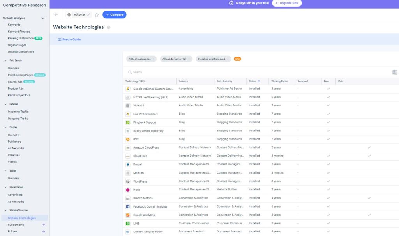The height and width of the screenshot is (236, 399).
Task: Sort by the Technology (148) column
Action: coord(135,81)
